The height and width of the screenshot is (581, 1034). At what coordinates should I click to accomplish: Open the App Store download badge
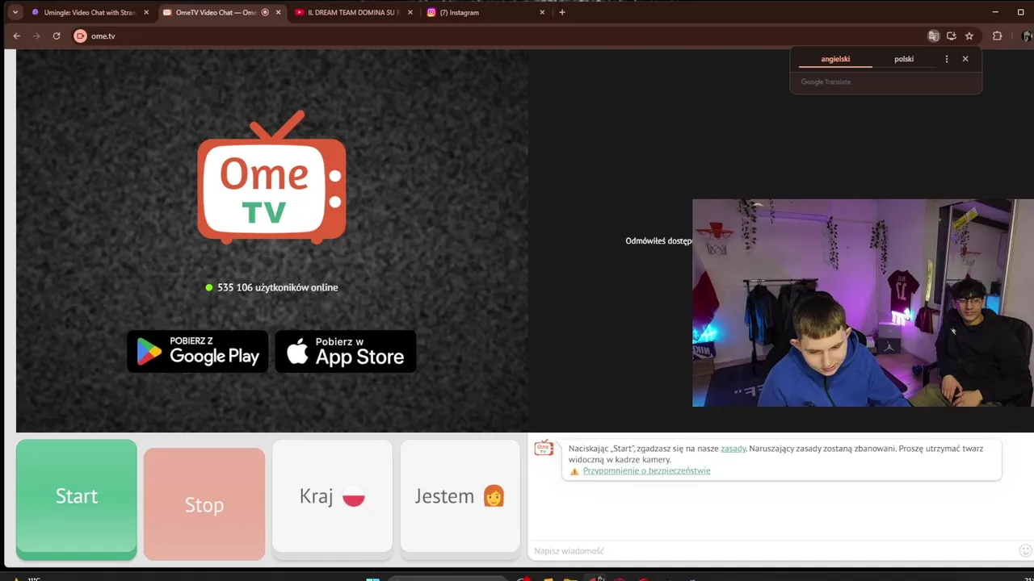pos(346,351)
